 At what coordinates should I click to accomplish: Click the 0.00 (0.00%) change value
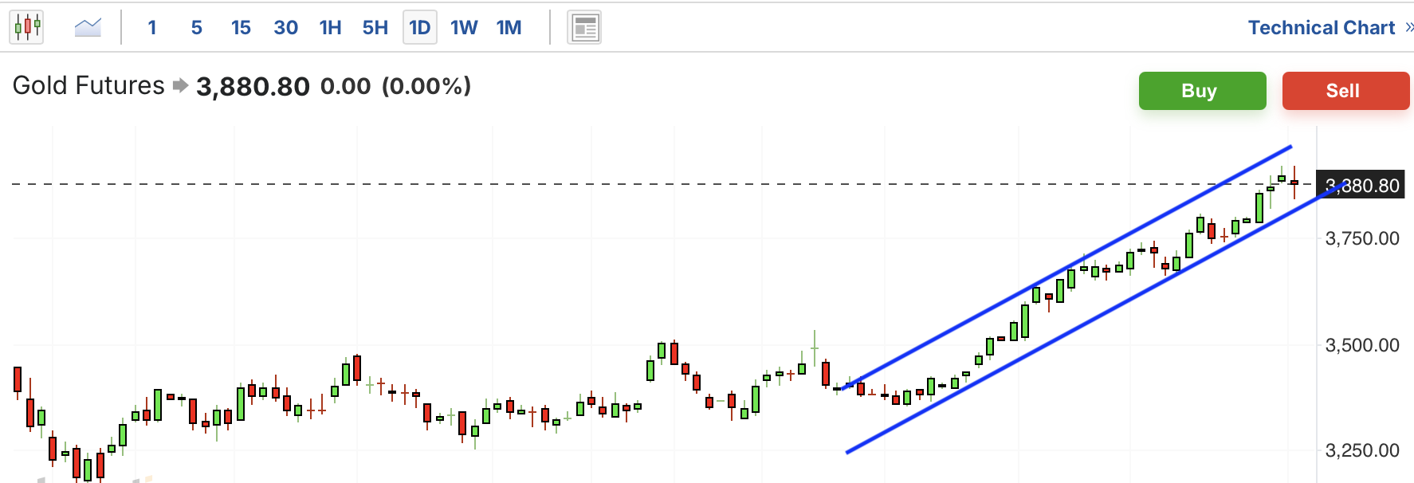point(395,86)
